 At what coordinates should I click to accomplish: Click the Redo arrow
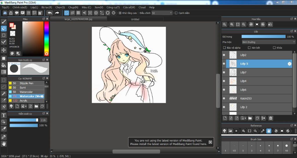point(57,13)
